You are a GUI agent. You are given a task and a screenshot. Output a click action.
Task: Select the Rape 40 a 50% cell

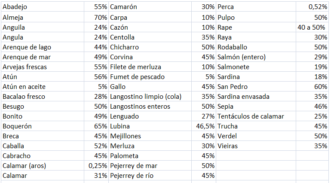tap(312, 27)
